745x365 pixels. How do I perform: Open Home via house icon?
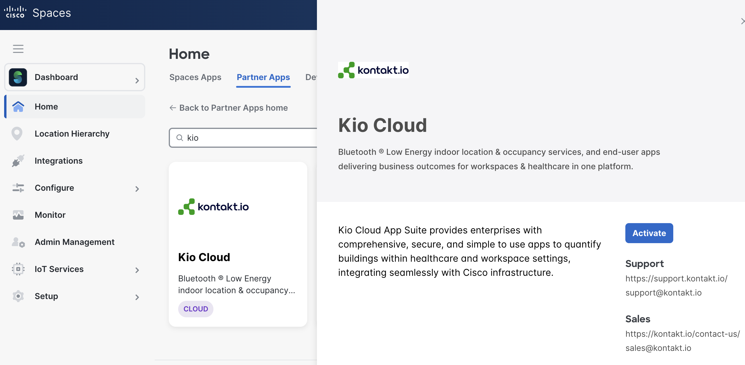coord(18,107)
